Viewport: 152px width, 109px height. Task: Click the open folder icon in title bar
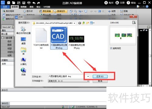tap(13, 3)
